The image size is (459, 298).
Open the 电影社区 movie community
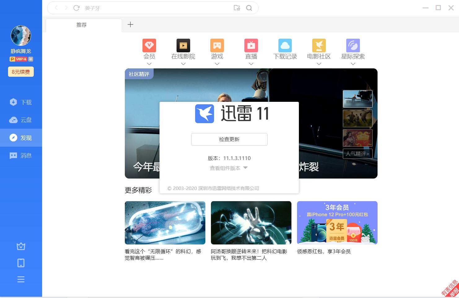click(x=319, y=50)
